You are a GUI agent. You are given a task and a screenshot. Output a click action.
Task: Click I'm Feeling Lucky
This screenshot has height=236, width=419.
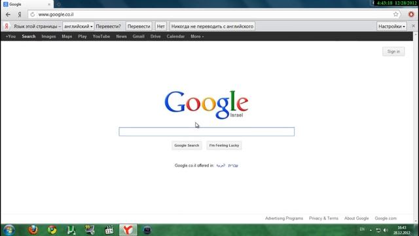[x=224, y=146]
